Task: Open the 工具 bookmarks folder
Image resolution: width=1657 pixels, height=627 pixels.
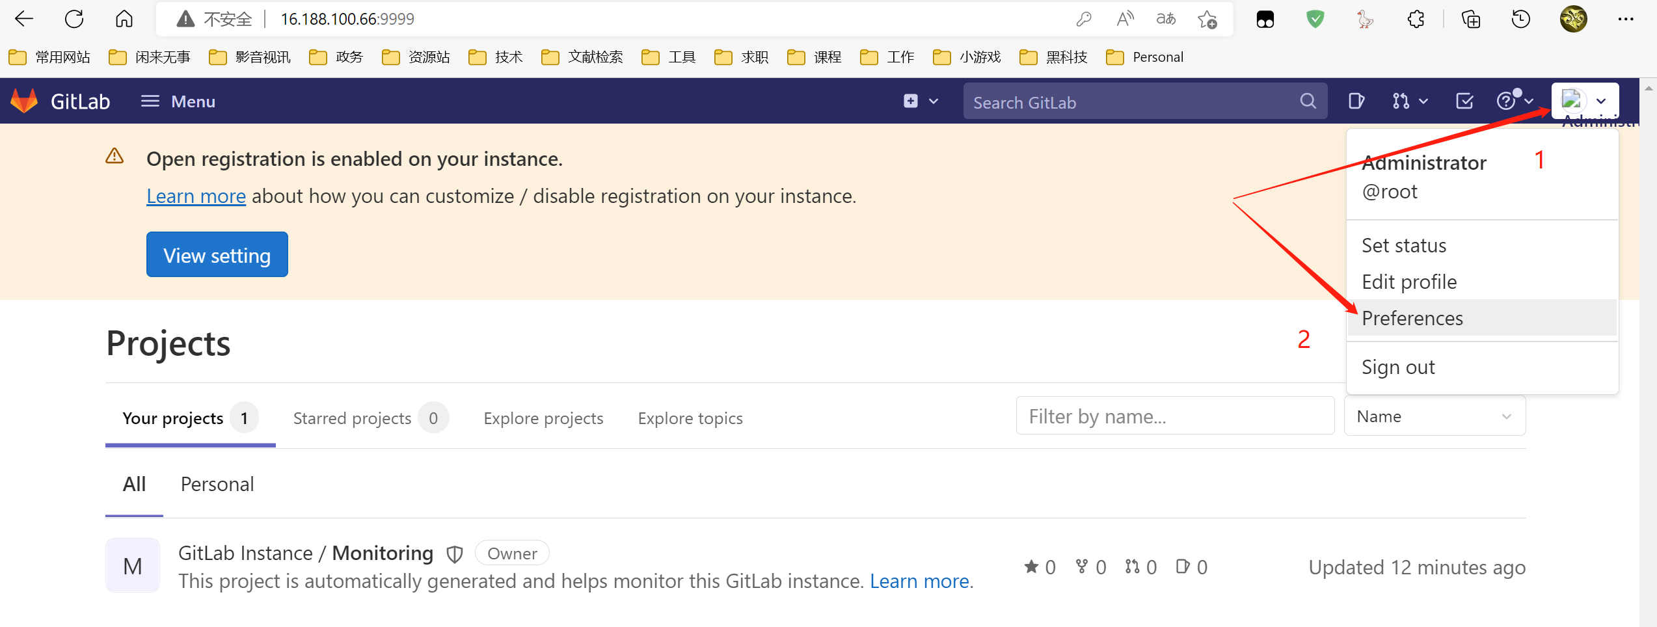Action: tap(669, 57)
